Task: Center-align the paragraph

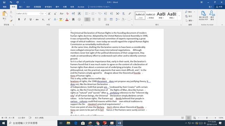Action: point(93,19)
